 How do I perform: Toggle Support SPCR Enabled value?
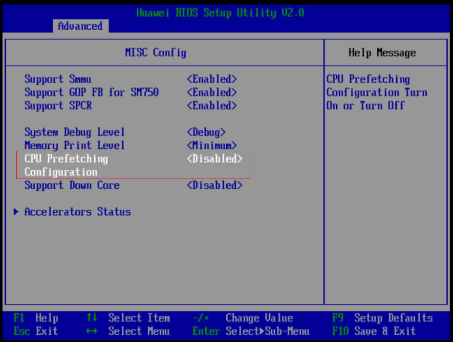click(212, 105)
